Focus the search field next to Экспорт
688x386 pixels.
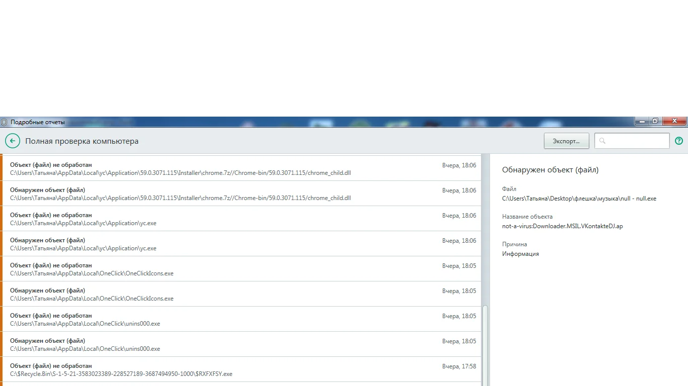click(x=632, y=141)
